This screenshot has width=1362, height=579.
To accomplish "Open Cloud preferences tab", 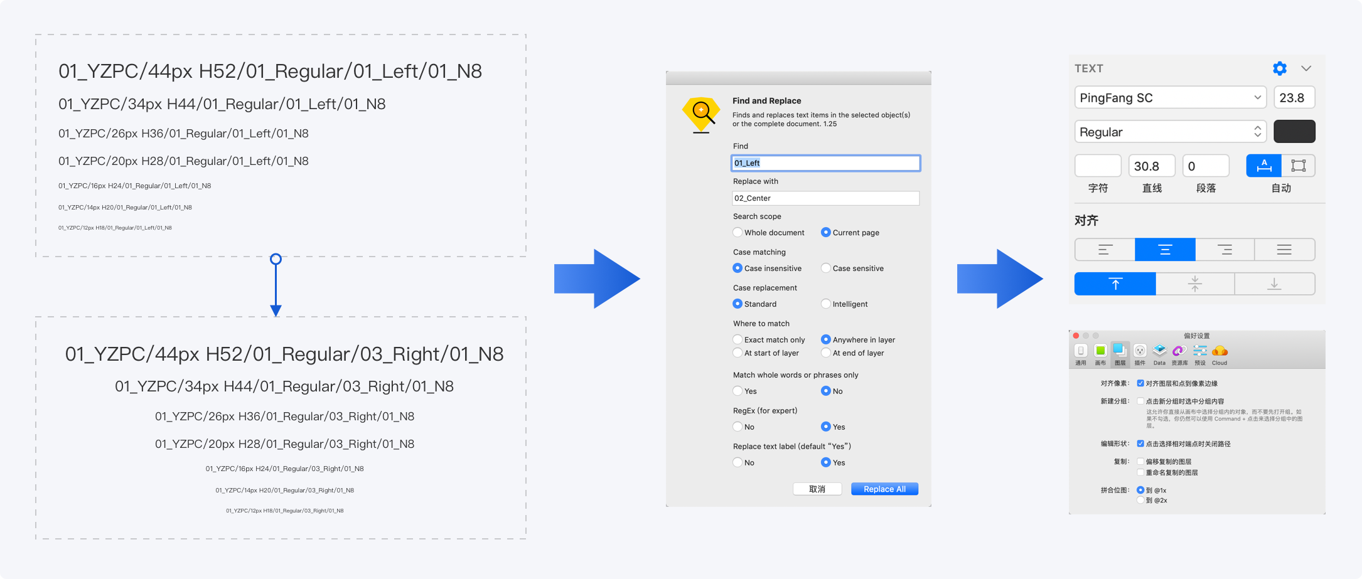I will (x=1220, y=353).
